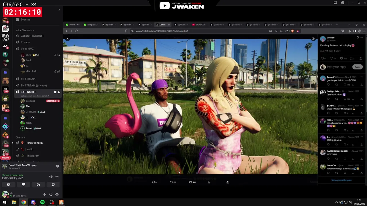This screenshot has width=367, height=206.
Task: Join EN STREAM (privado) voice channel
Action: click(38, 86)
